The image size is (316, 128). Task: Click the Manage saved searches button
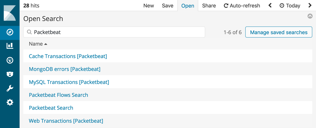(x=279, y=32)
